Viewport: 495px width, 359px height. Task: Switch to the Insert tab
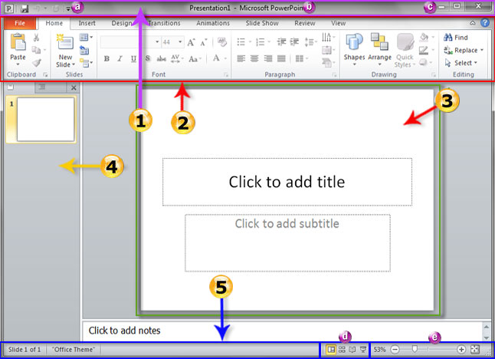[x=87, y=23]
